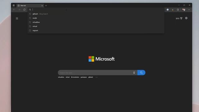This screenshot has width=199, height=112.
Task: Choose the vscode history suggestion
Action: 96,18
